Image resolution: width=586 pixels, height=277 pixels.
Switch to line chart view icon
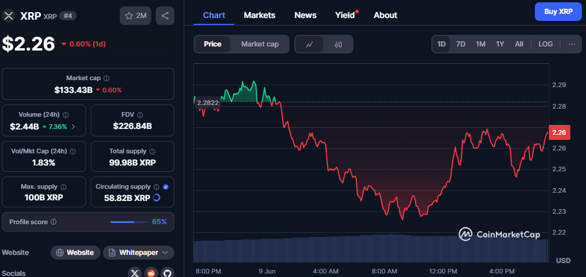coord(309,44)
